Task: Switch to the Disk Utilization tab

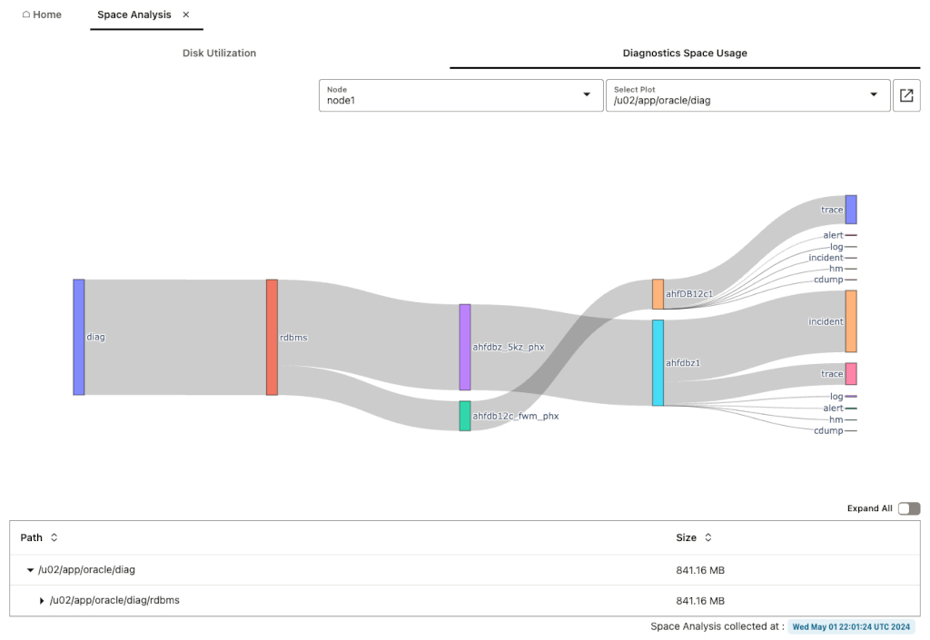Action: tap(219, 53)
